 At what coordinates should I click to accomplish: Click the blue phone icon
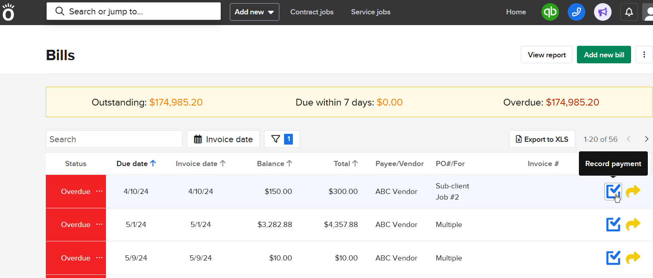coord(576,12)
